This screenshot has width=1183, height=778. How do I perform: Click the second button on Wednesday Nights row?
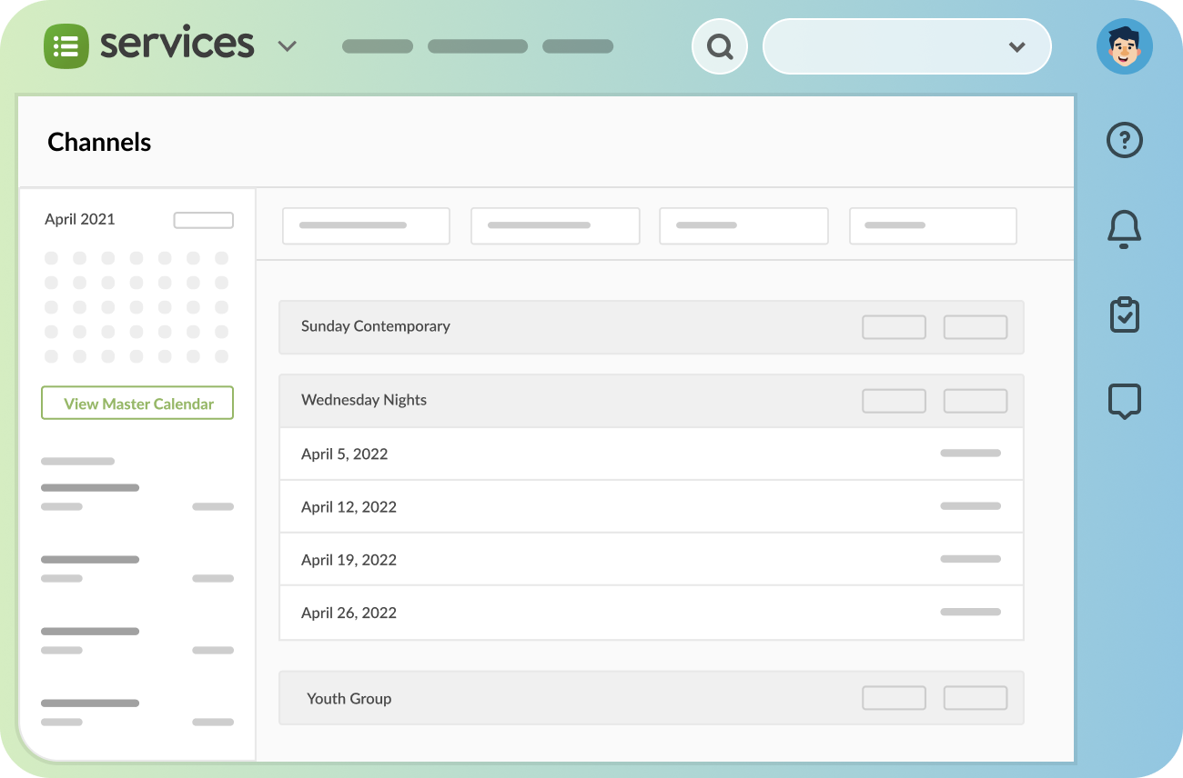(x=975, y=400)
